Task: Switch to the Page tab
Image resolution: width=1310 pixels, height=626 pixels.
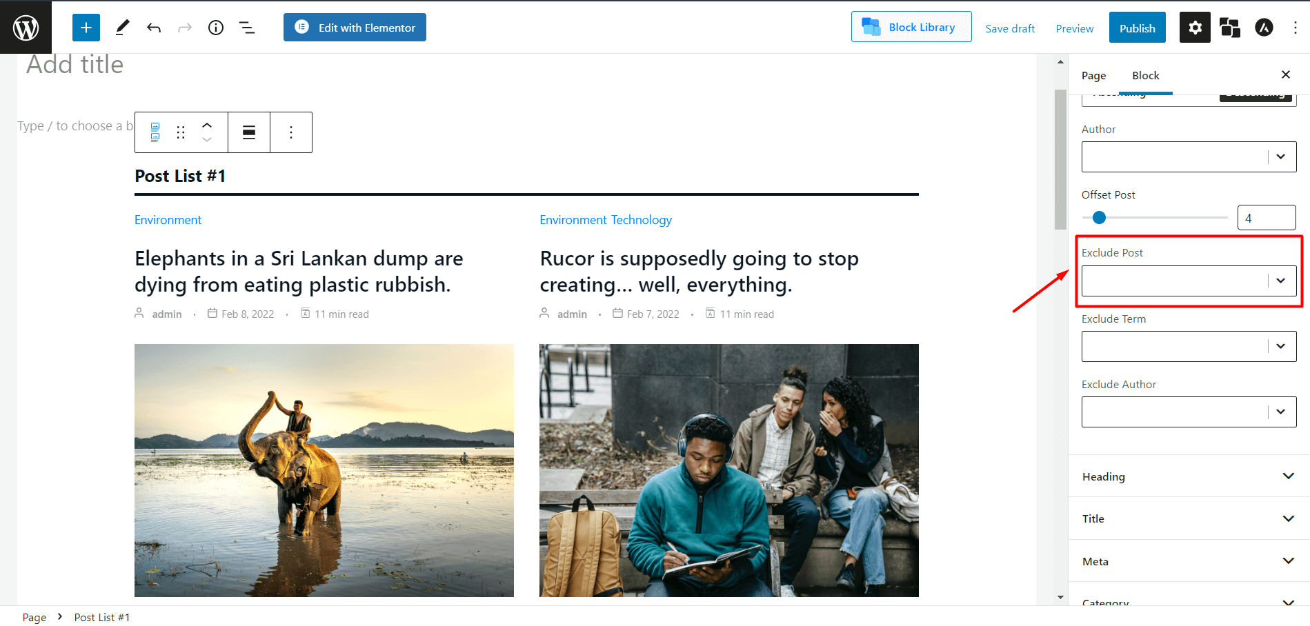Action: click(x=1093, y=75)
